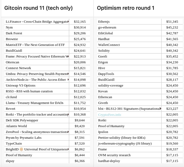This screenshot has width=184, height=167.
Task: Expand the truncated blst BLS12-381 cell arrow
Action: click(x=160, y=109)
